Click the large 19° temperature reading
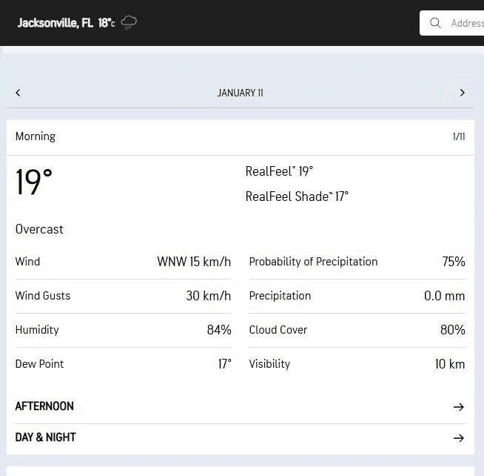Viewport: 484px width, 476px height. coord(34,182)
